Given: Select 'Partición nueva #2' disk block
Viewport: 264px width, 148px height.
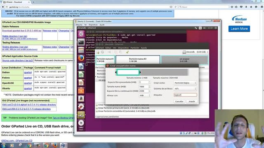Looking at the screenshot, I should (138, 60).
